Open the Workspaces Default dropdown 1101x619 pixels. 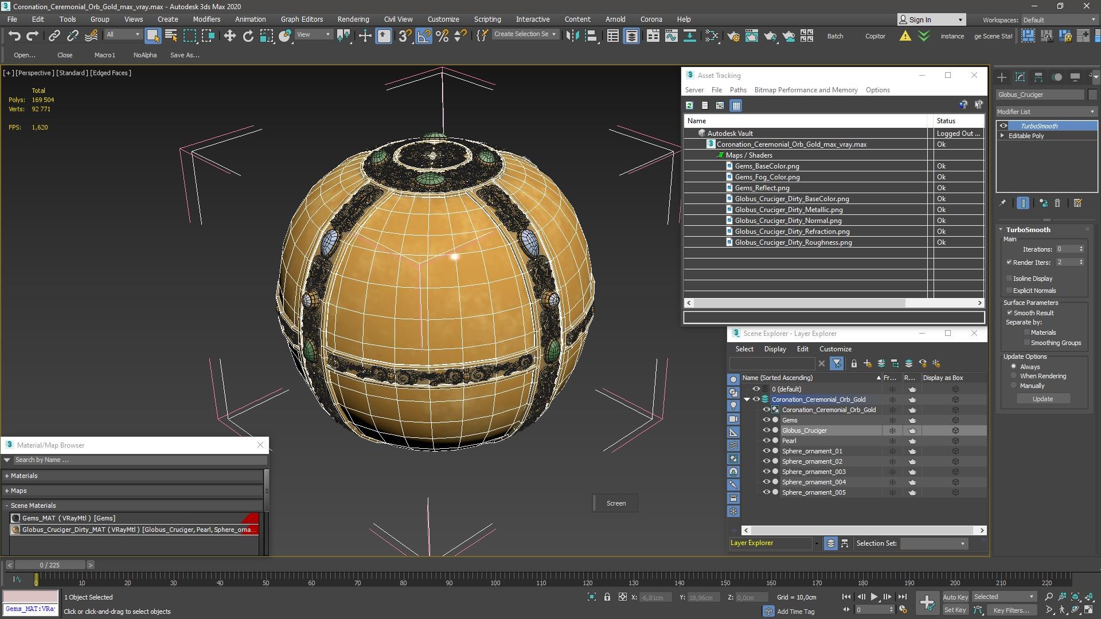(x=1059, y=19)
